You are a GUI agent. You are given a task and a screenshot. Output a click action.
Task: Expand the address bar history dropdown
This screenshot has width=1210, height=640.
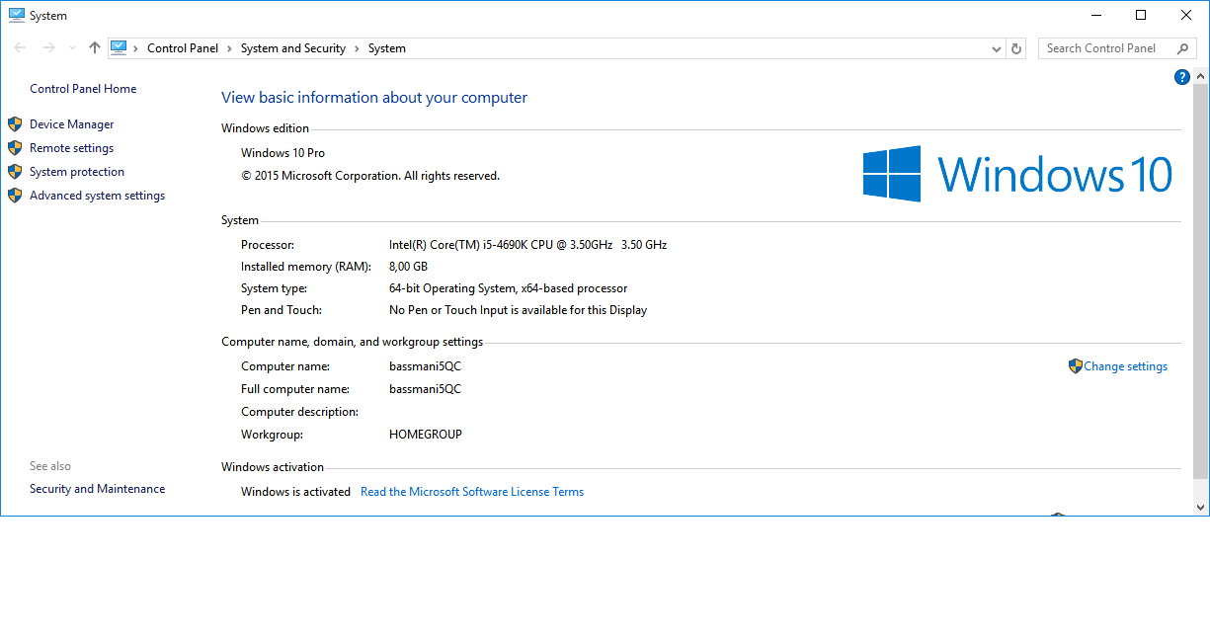997,48
